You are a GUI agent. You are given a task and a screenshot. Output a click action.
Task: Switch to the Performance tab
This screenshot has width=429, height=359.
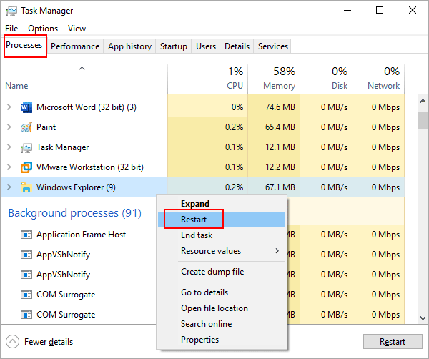pyautogui.click(x=75, y=46)
